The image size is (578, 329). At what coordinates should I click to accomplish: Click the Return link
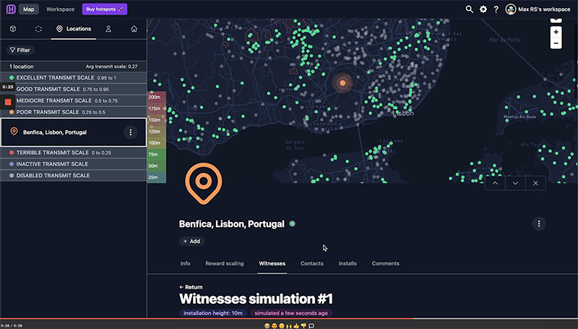point(191,287)
